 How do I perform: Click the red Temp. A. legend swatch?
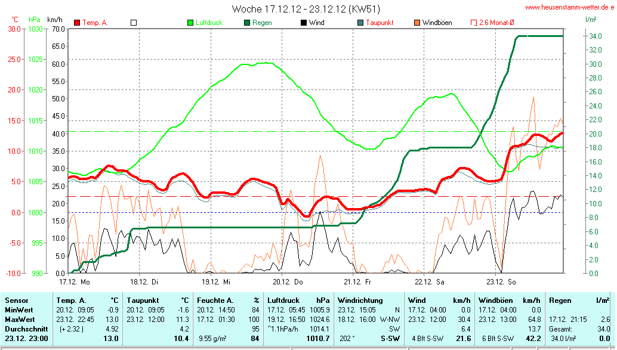coord(77,23)
